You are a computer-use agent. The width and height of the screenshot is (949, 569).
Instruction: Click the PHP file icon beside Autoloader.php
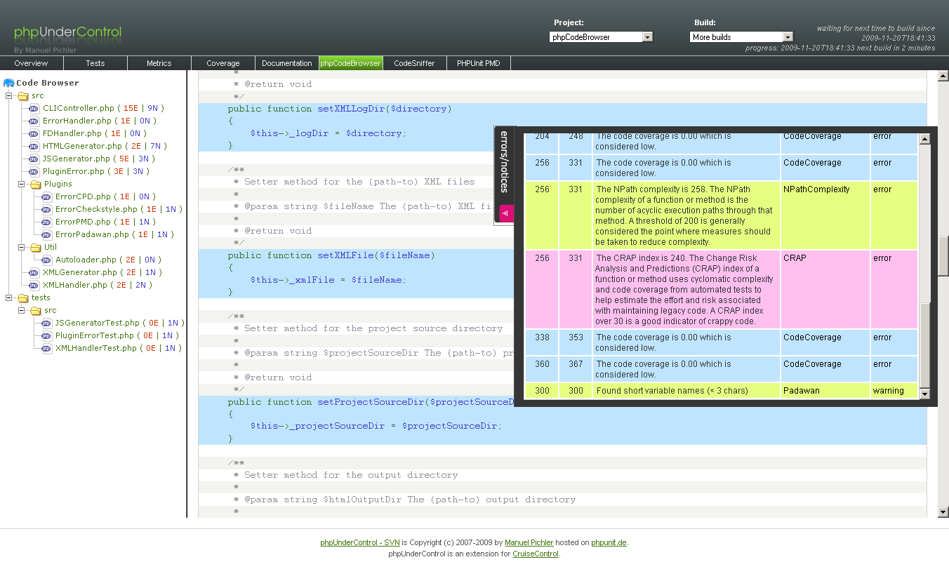(x=47, y=260)
